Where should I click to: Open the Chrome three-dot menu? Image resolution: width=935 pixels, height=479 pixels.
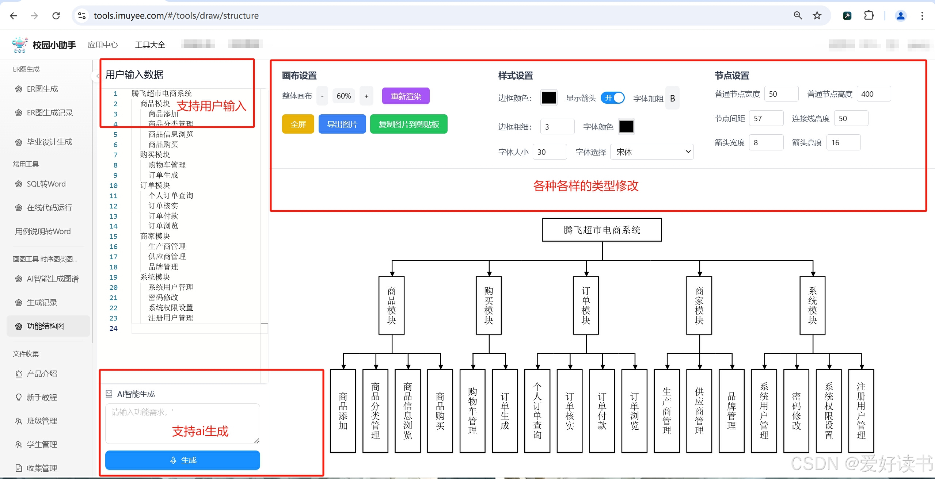pyautogui.click(x=922, y=16)
